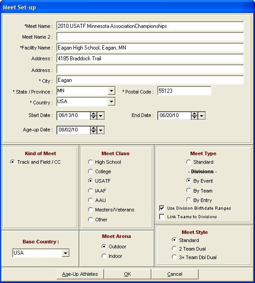
Task: Enable Link Teams to Divisions checkbox
Action: [x=162, y=216]
